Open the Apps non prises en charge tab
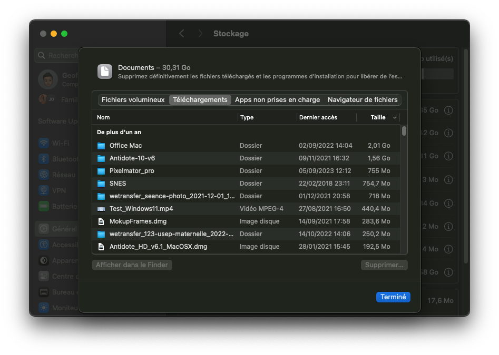 coord(278,100)
